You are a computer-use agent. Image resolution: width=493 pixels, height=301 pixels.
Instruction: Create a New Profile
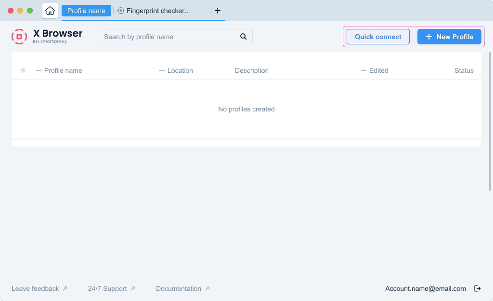pyautogui.click(x=449, y=37)
